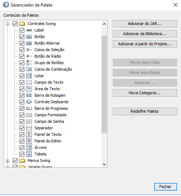Toggle the Listar checkbox
The height and width of the screenshot is (196, 181).
click(x=22, y=76)
